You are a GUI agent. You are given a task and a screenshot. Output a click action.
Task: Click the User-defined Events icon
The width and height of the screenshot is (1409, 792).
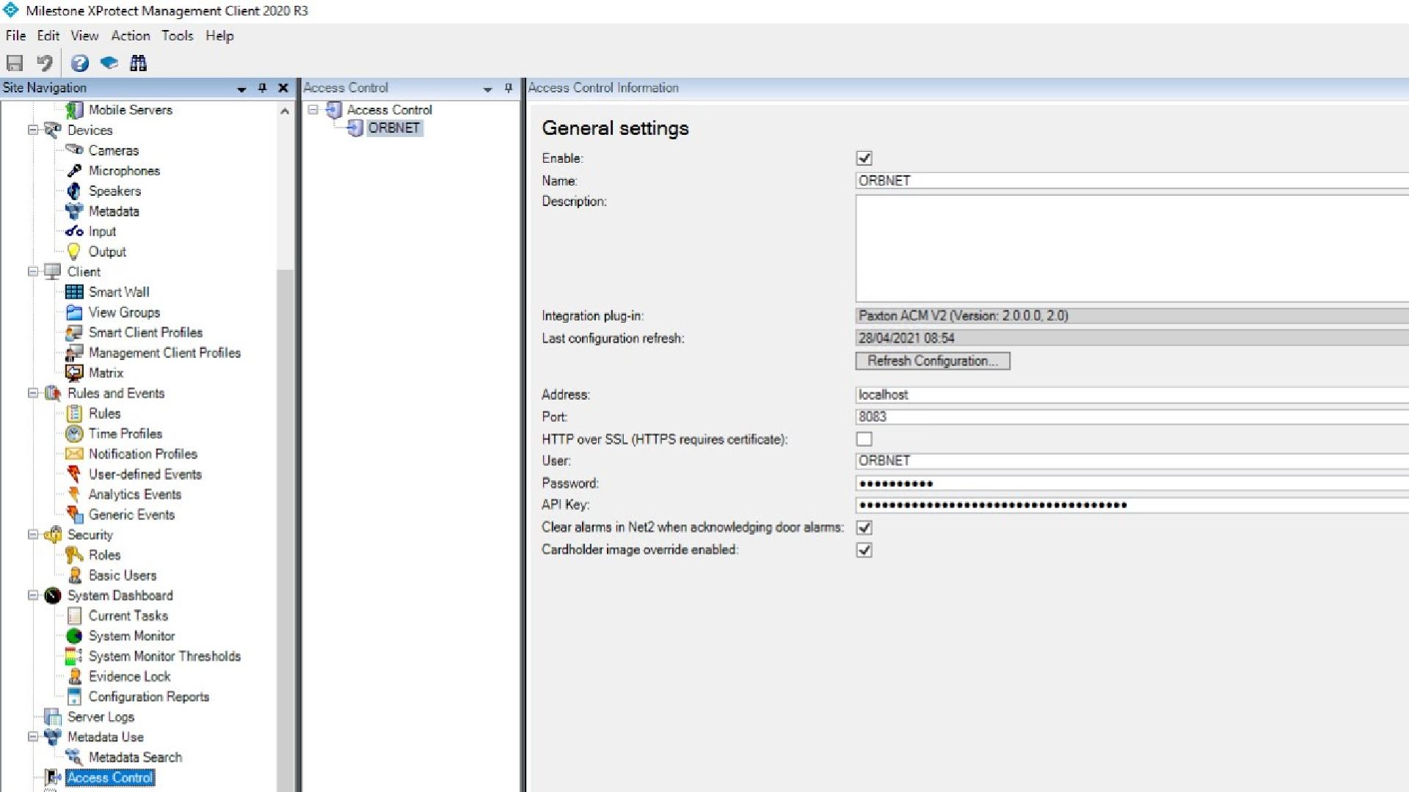click(74, 474)
